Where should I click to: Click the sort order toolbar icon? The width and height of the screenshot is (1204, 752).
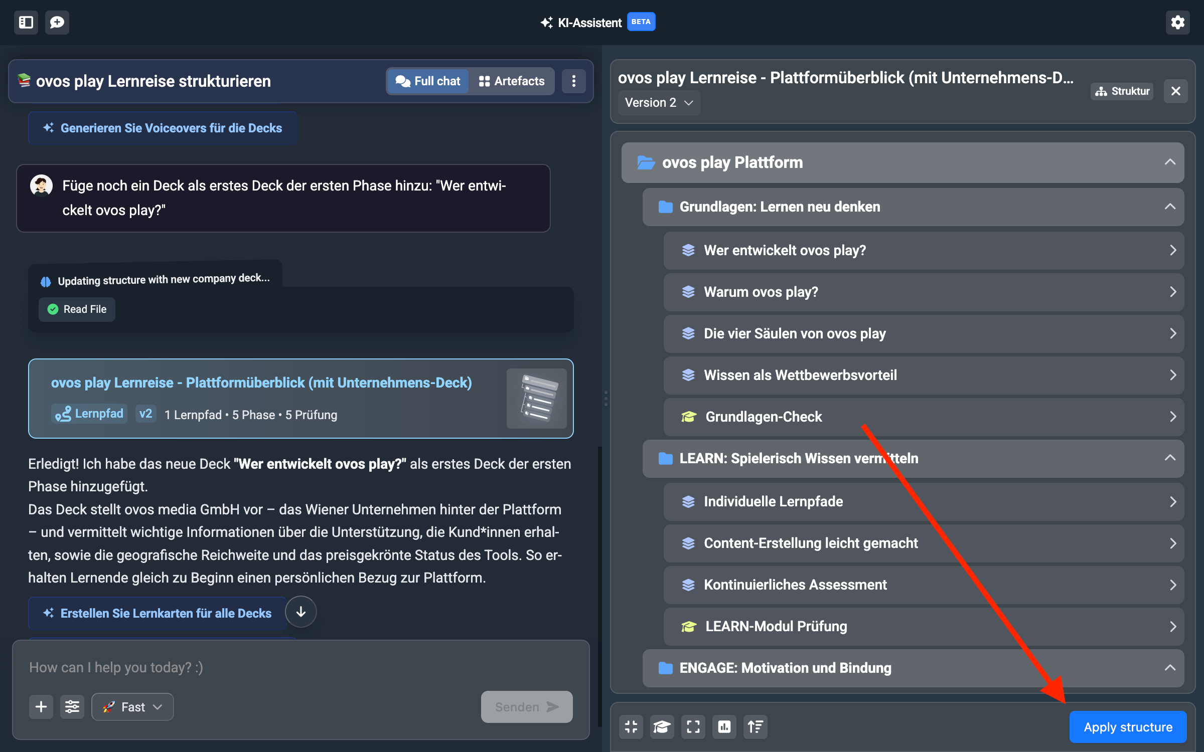(x=755, y=726)
